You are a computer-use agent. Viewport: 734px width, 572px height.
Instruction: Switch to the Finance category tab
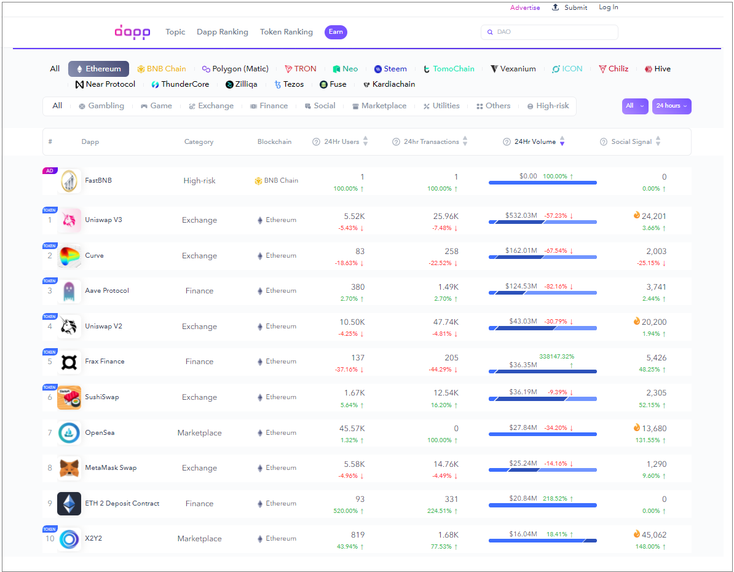click(x=269, y=106)
